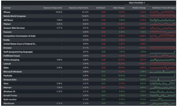Click Sentiment Trend (30 Days) column header
Image resolution: width=177 pixels, height=106 pixels.
tap(164, 8)
